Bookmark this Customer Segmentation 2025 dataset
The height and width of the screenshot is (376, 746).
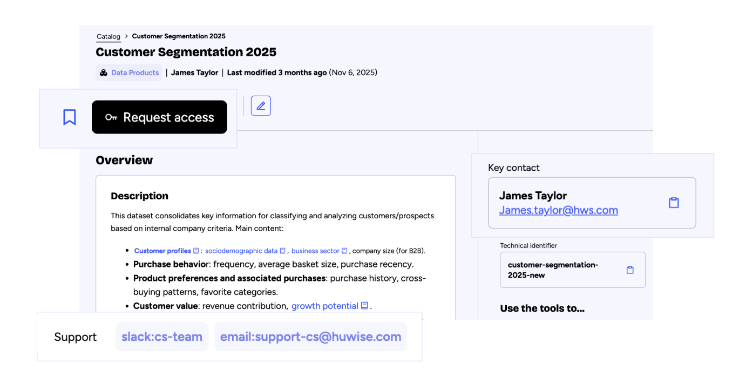pyautogui.click(x=70, y=117)
